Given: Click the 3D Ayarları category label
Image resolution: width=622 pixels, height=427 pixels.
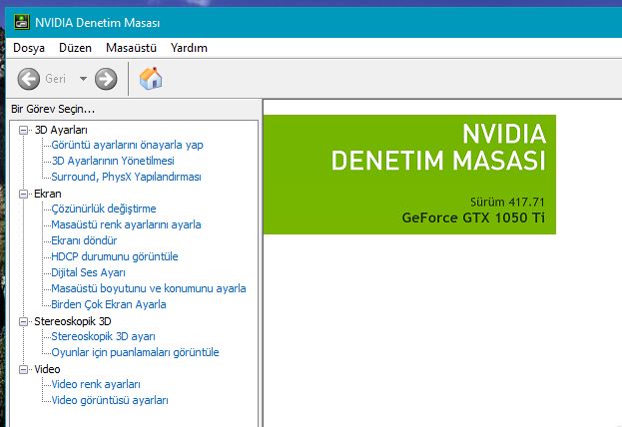Looking at the screenshot, I should coord(61,130).
